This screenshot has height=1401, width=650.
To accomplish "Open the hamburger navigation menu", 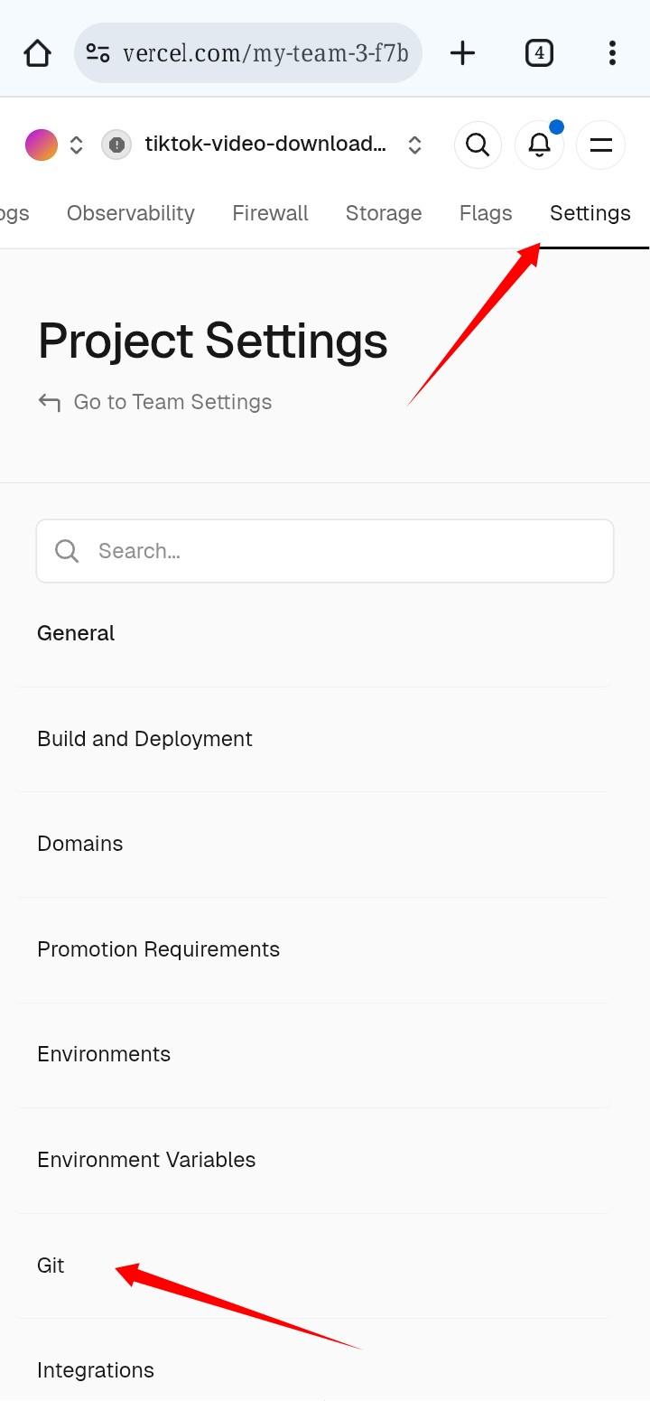I will [600, 145].
